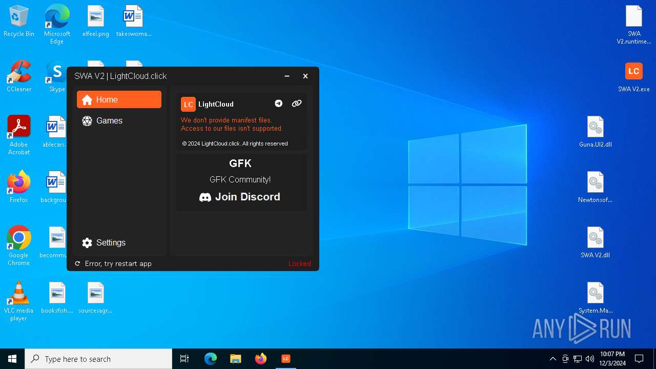Select Google Chrome desktop shortcut
Screen dimensions: 656x369
(x=19, y=245)
